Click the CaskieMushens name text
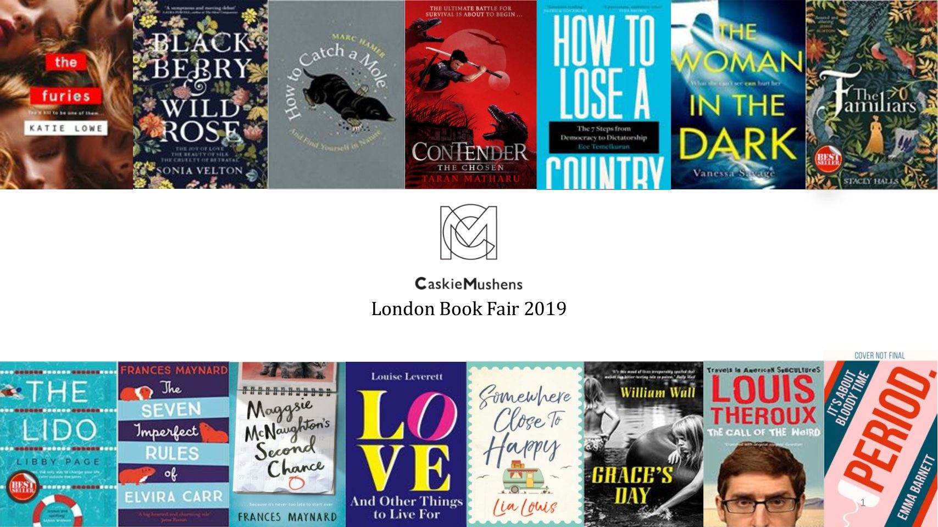 coord(469,284)
